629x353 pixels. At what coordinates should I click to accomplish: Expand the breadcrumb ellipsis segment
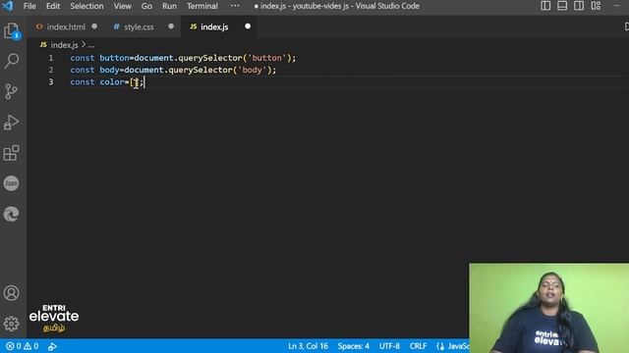[x=91, y=45]
